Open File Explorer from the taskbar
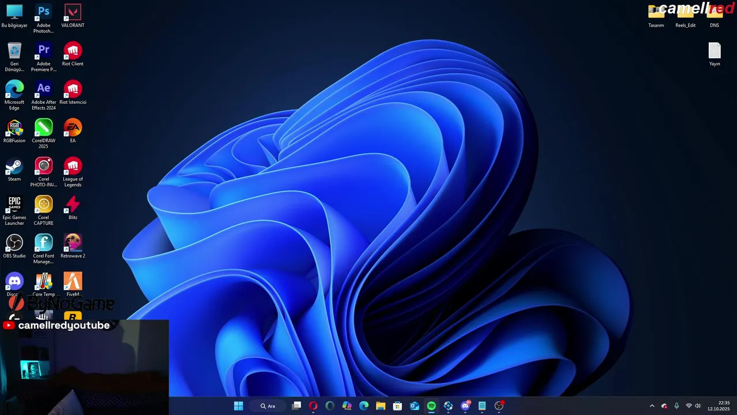The image size is (737, 415). 381,406
